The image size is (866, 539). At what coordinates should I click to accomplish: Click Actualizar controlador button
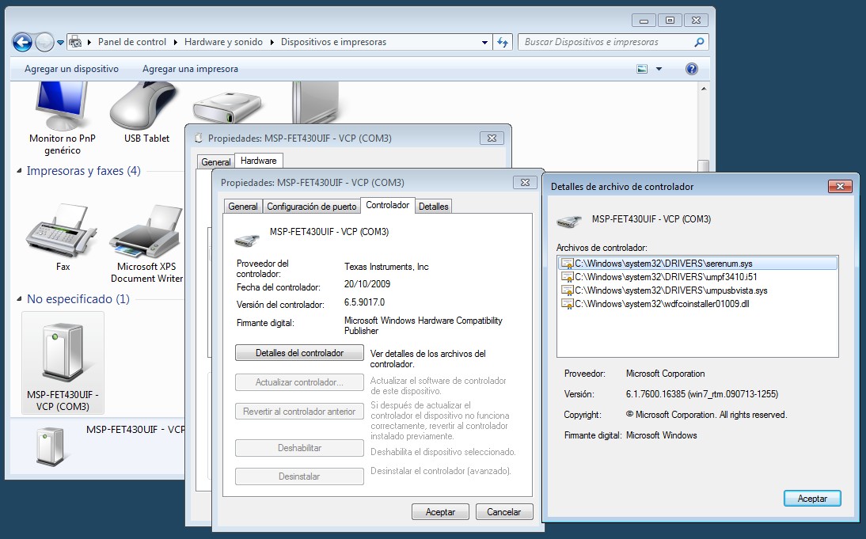coord(299,382)
